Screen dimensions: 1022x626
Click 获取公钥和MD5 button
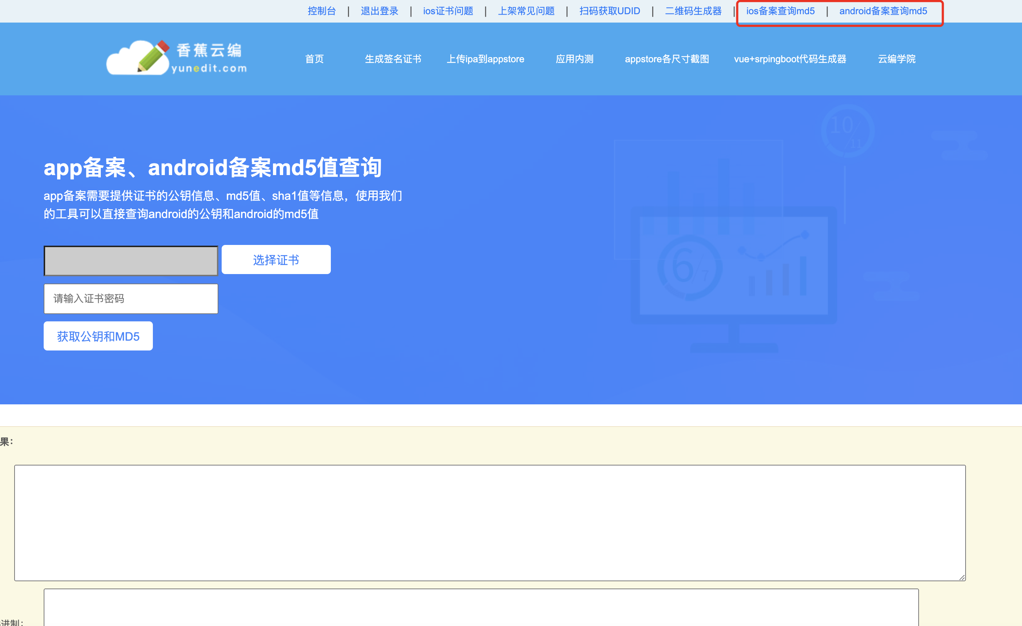[98, 336]
